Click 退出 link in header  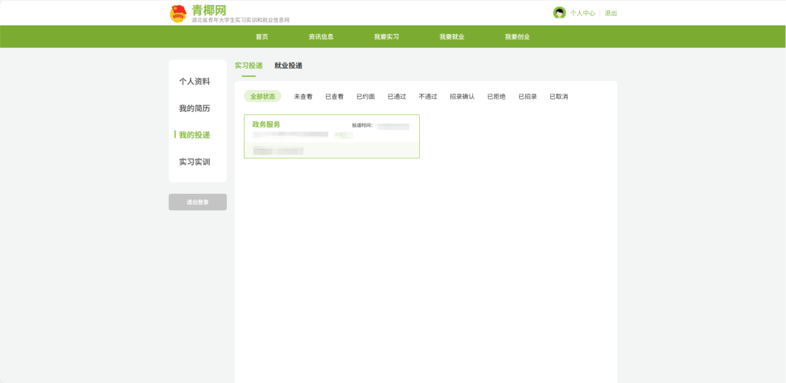click(x=611, y=14)
